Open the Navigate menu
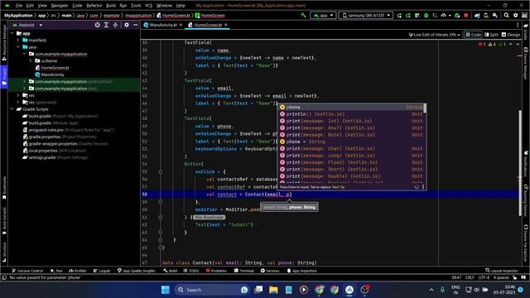The height and width of the screenshot is (298, 530). click(59, 6)
